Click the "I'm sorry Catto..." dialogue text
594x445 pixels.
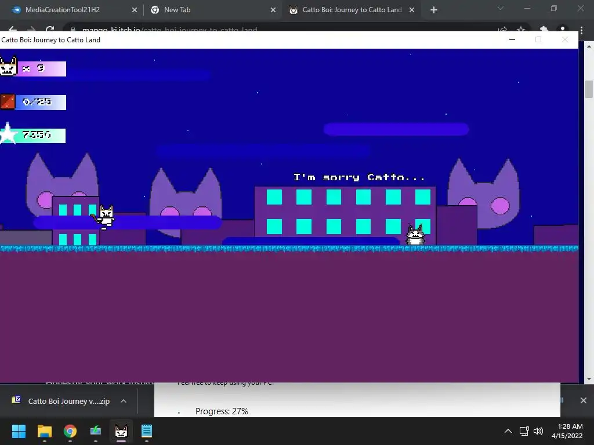[x=359, y=177]
